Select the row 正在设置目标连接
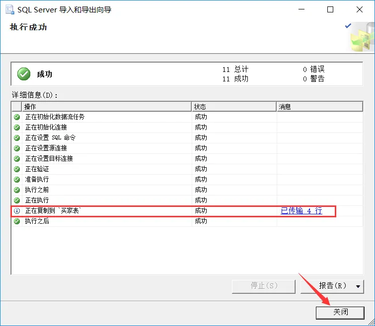 pos(187,158)
